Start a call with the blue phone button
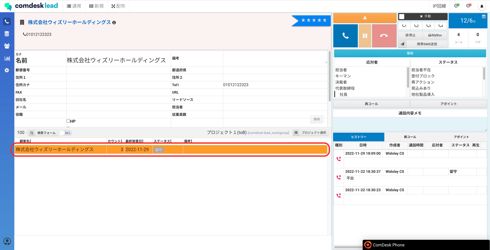 346,36
